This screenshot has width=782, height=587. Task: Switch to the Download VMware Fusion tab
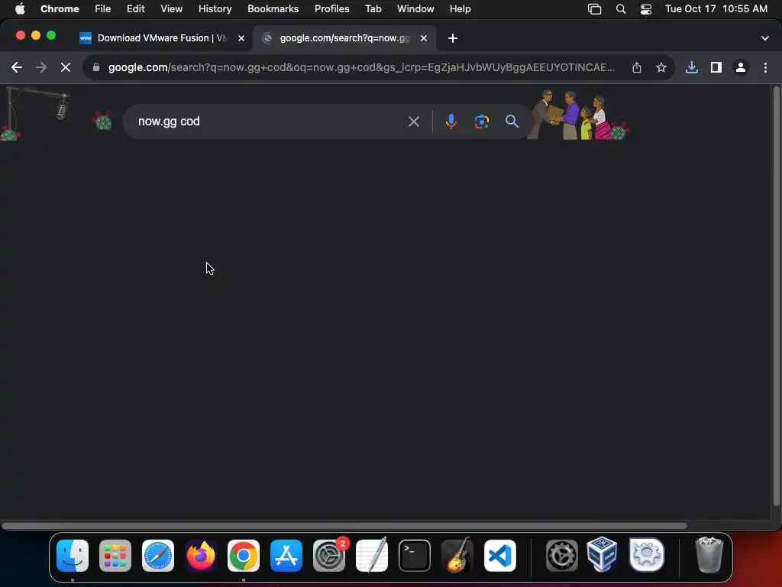162,38
